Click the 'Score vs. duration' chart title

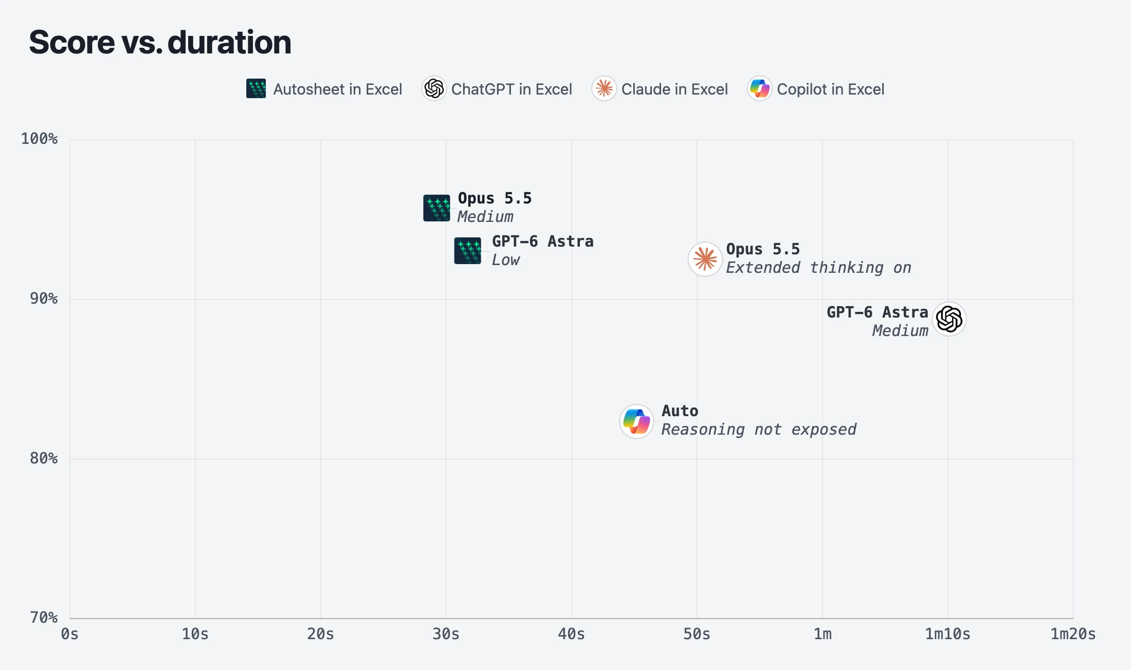160,42
